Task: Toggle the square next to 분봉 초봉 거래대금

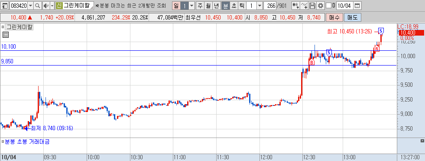Action: 3,141
